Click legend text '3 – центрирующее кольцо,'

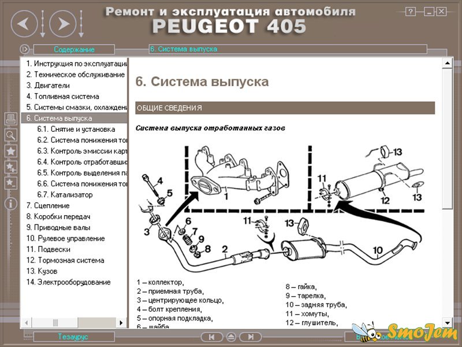tap(180, 300)
